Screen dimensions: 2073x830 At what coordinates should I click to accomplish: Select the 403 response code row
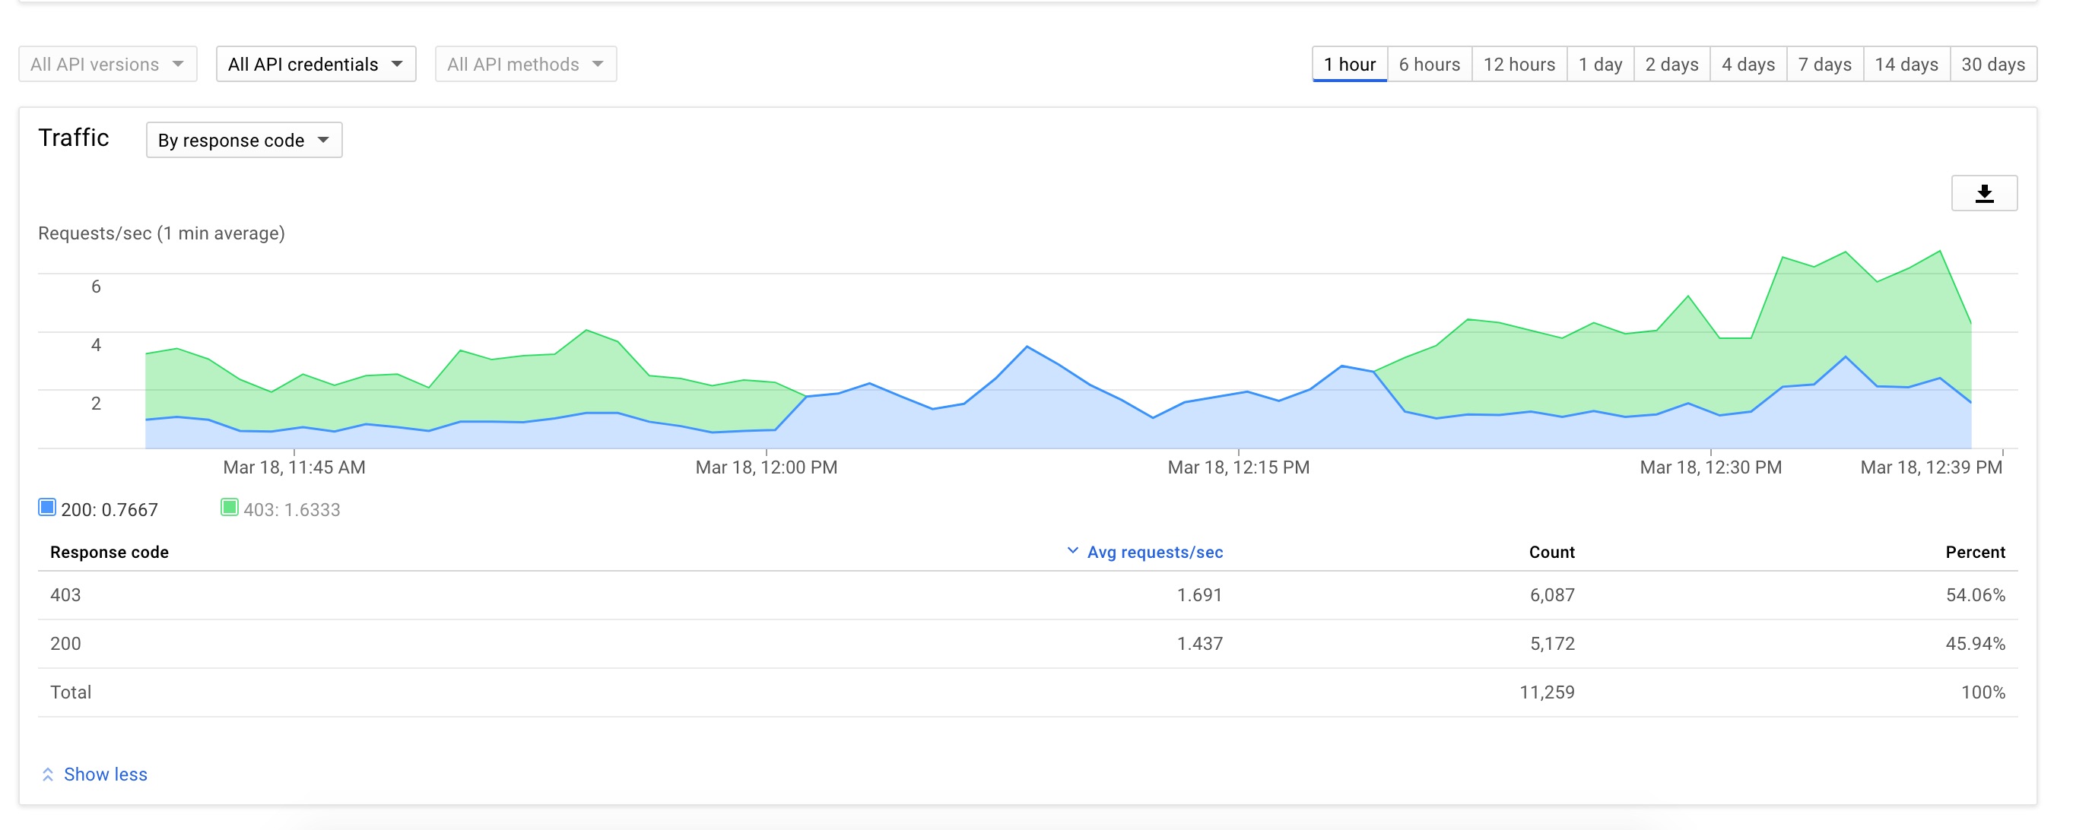(1027, 595)
